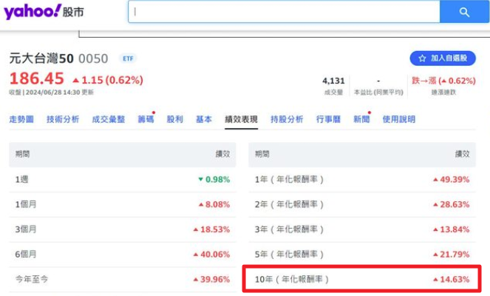Click the 3年（年化報酬率）label
The image size is (490, 296).
pyautogui.click(x=289, y=229)
